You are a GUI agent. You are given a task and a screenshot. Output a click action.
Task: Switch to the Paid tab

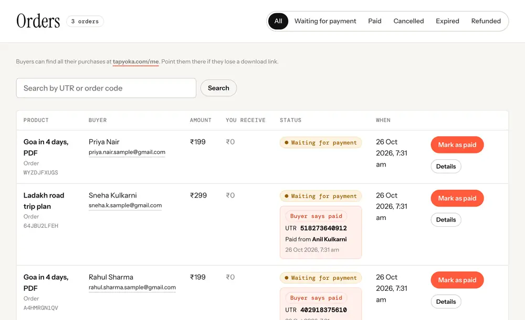pyautogui.click(x=375, y=21)
